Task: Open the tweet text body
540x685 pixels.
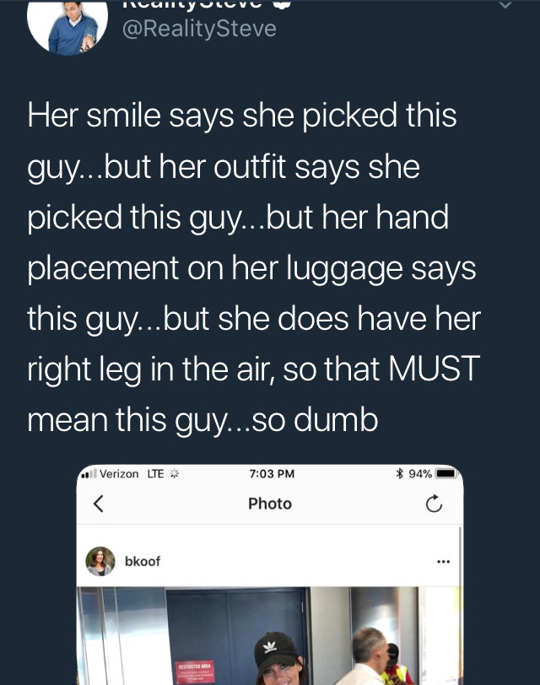Action: pyautogui.click(x=254, y=267)
